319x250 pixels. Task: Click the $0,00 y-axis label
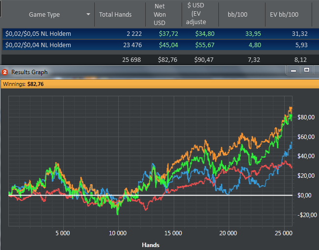pos(304,195)
